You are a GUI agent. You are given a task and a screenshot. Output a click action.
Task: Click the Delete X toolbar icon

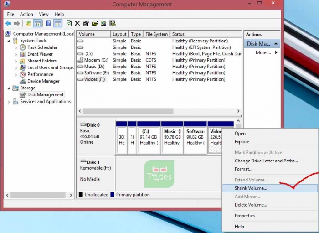pyautogui.click(x=77, y=23)
